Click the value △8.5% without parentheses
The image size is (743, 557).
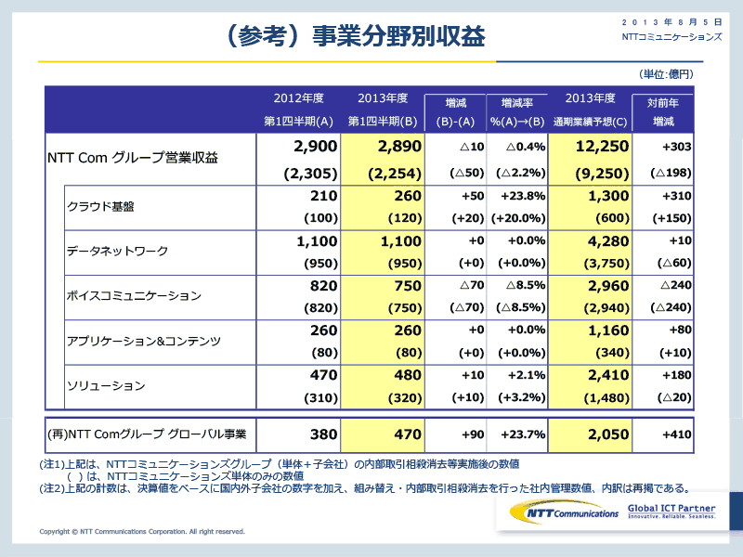[526, 286]
